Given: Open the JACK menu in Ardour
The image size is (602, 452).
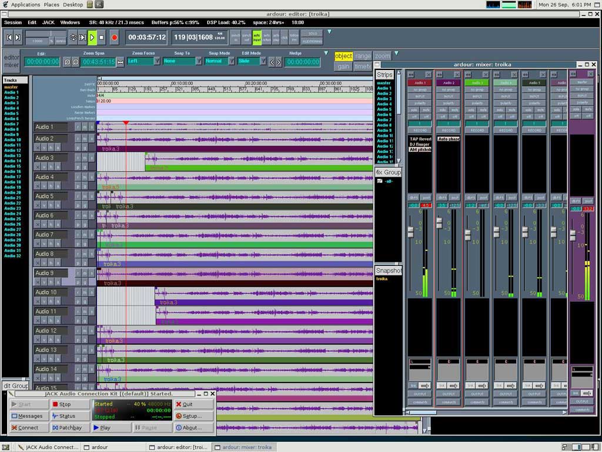Looking at the screenshot, I should tap(48, 22).
